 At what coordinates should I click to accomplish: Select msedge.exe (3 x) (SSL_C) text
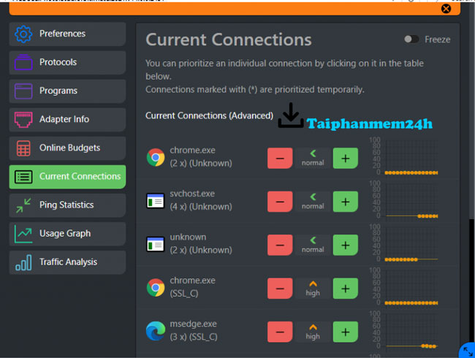pos(194,330)
